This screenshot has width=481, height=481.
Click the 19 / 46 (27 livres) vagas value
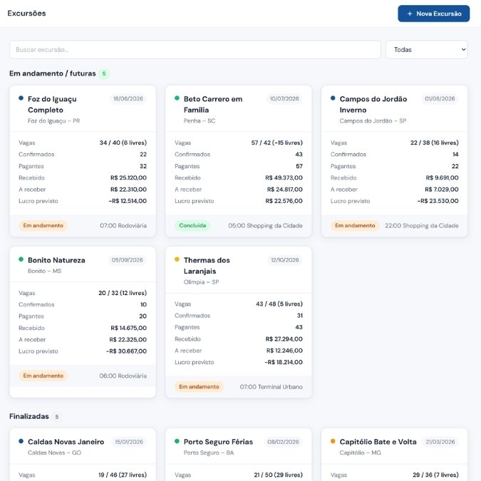click(123, 475)
